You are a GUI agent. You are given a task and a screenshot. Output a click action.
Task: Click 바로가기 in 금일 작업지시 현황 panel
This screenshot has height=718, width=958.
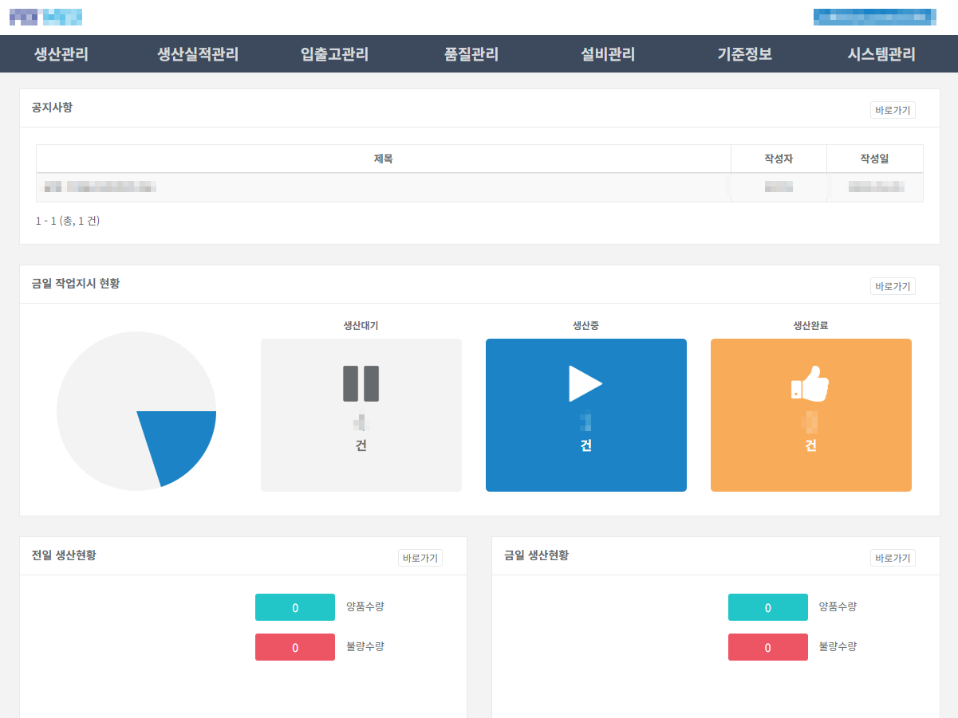[893, 286]
